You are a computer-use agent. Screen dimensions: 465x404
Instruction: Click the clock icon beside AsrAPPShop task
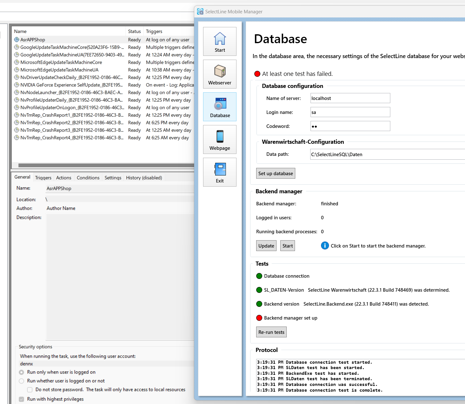coord(17,39)
